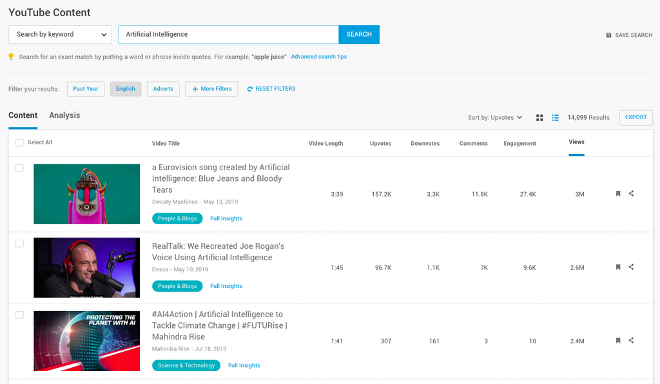Share the Mahindra Rise climate video
The image size is (660, 384).
pos(631,341)
